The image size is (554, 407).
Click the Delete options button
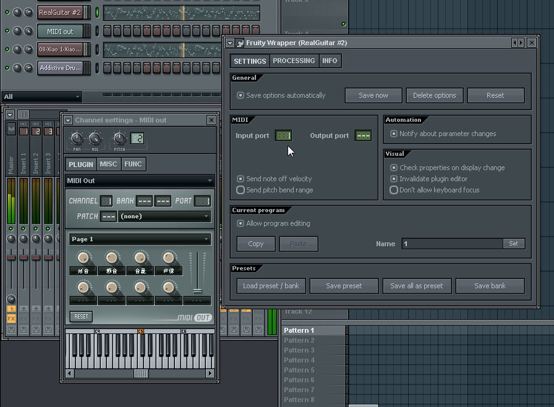pyautogui.click(x=434, y=95)
